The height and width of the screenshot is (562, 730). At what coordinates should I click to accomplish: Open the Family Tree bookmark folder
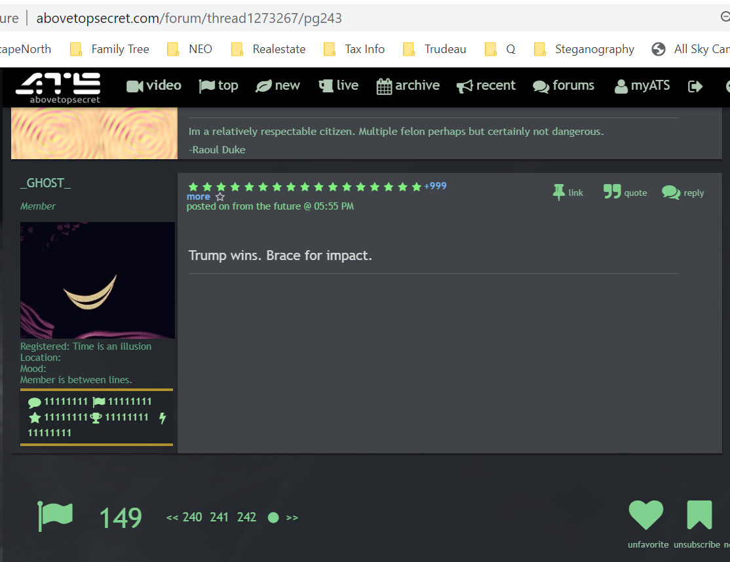(x=110, y=49)
